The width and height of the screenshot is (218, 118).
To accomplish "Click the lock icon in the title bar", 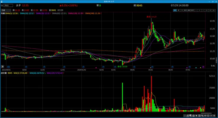I will [x=1, y=1].
